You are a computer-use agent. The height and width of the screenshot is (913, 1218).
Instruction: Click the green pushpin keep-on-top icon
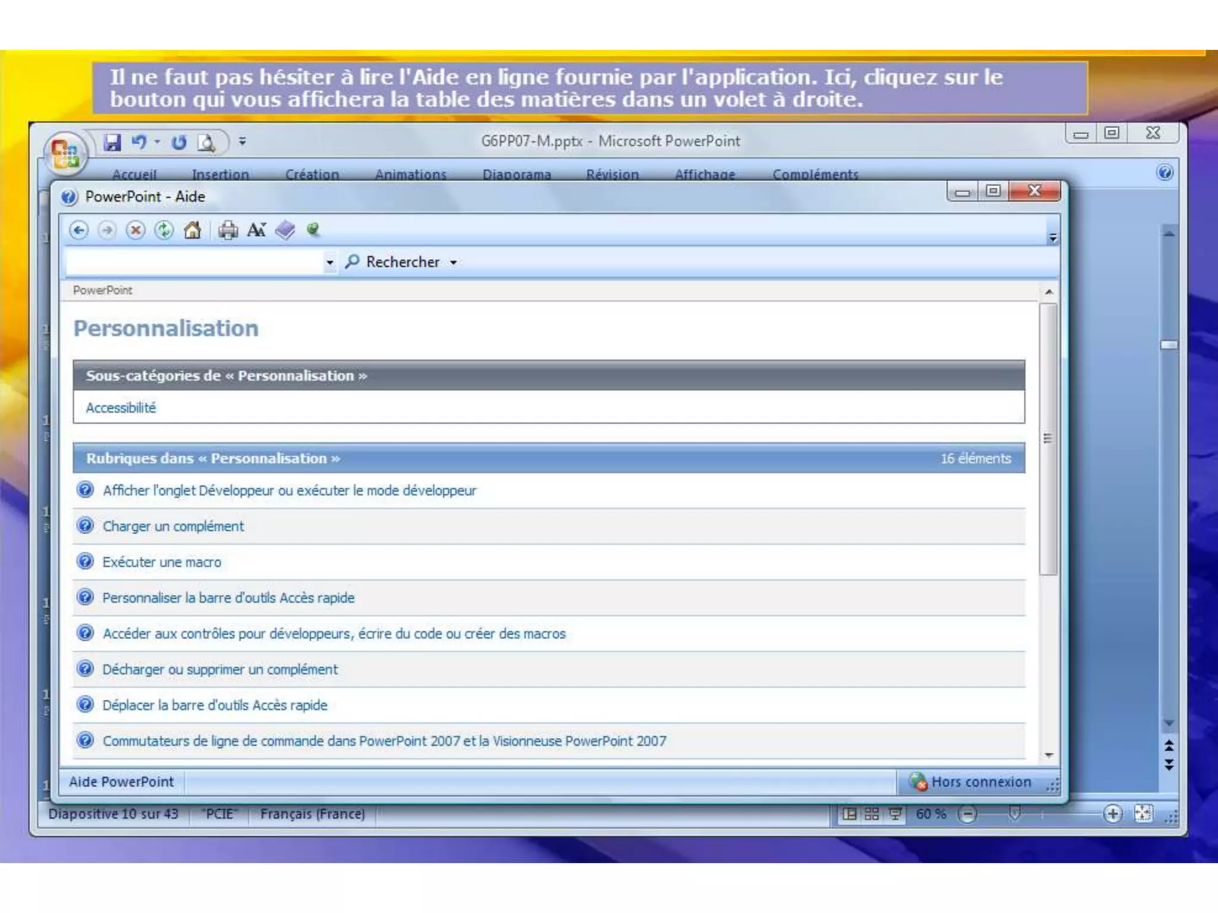[313, 229]
